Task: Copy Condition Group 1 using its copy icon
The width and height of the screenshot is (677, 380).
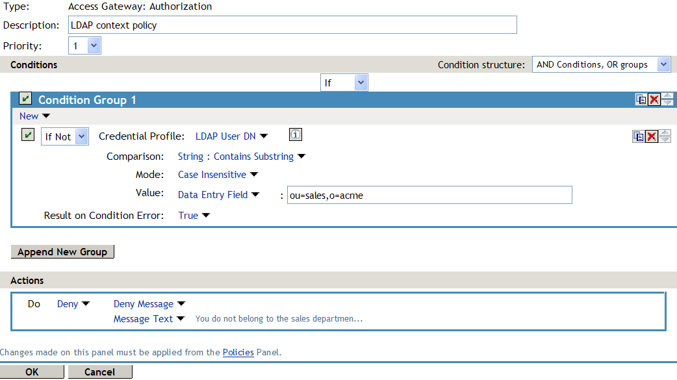Action: point(641,99)
